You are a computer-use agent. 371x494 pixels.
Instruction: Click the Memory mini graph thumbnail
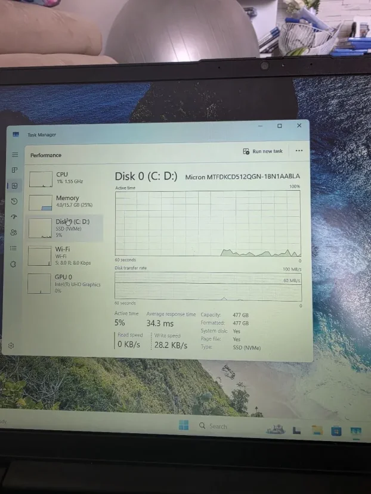pyautogui.click(x=41, y=203)
